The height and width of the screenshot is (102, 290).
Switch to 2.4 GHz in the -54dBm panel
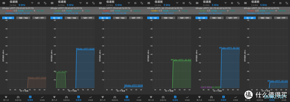click(x=206, y=5)
